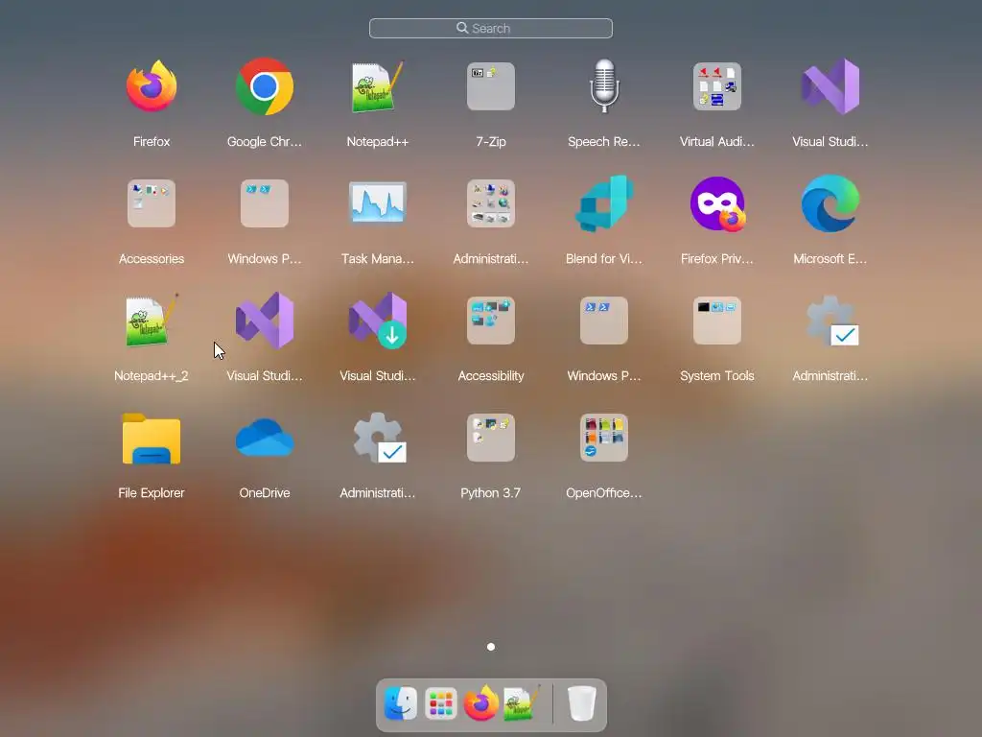Open Administrative gear icon beside OneDrive

[379, 438]
